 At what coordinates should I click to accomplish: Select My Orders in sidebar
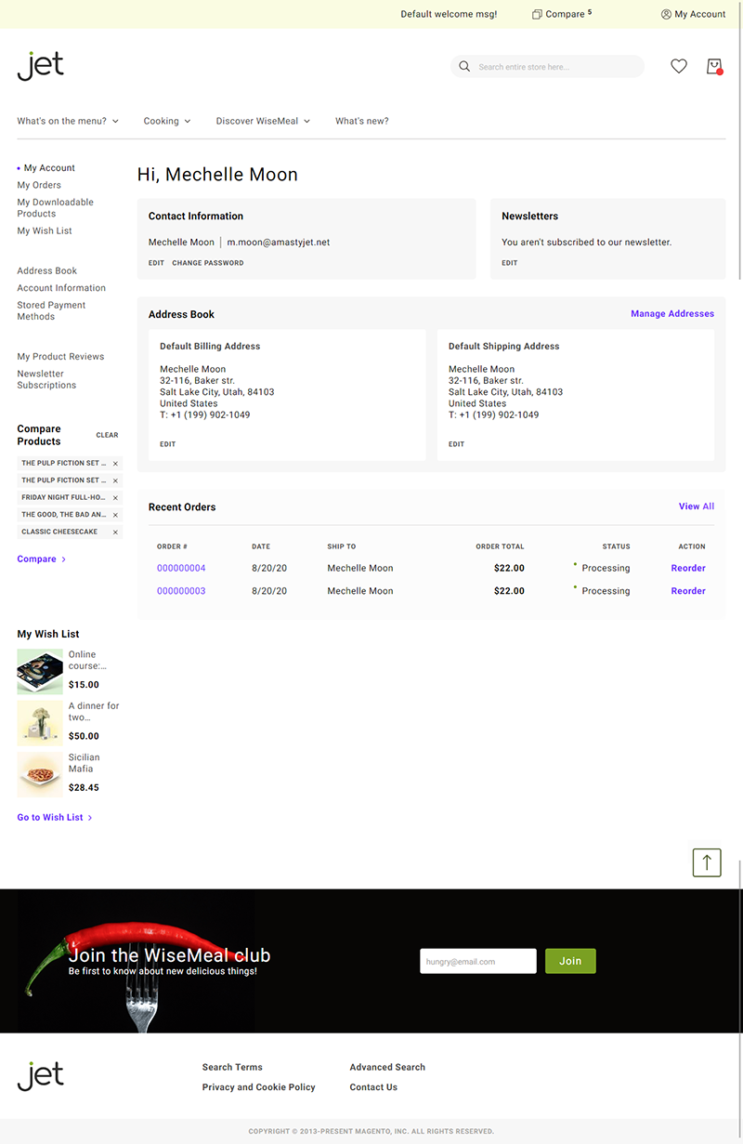click(x=39, y=185)
